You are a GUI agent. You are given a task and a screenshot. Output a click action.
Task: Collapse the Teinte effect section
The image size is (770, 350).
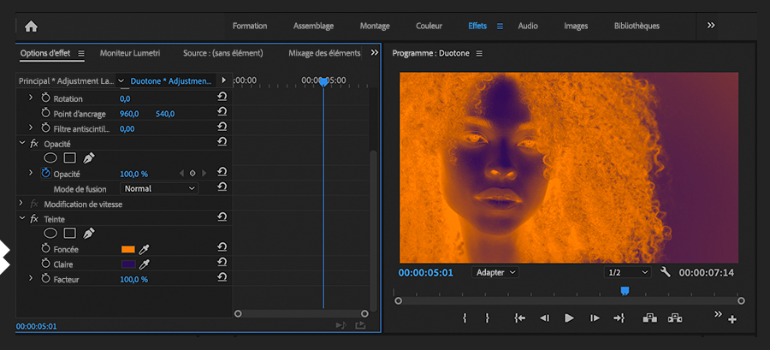point(22,218)
